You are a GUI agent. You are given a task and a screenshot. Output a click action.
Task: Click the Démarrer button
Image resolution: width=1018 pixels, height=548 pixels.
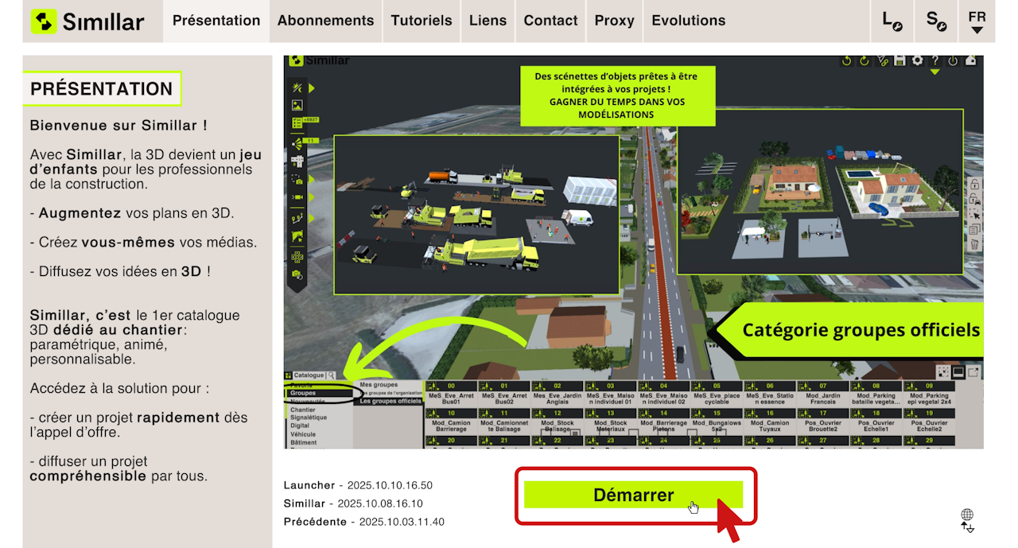633,495
